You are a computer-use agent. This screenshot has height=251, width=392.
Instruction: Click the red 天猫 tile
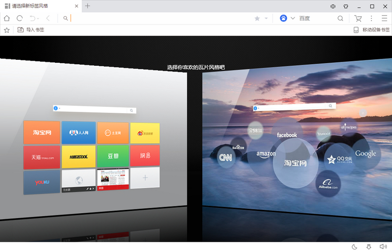point(42,157)
